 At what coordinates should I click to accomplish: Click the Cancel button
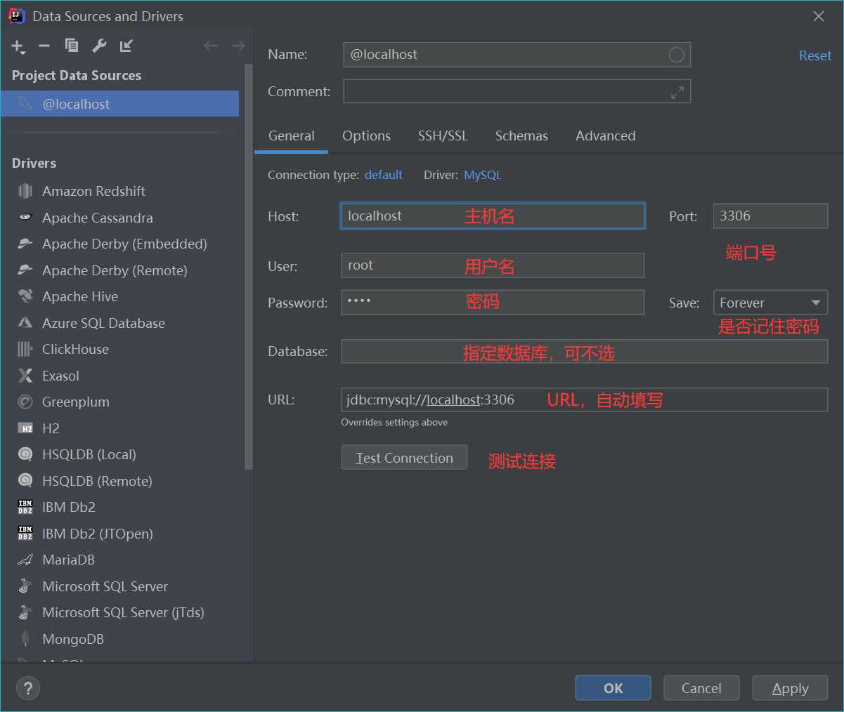click(x=701, y=688)
